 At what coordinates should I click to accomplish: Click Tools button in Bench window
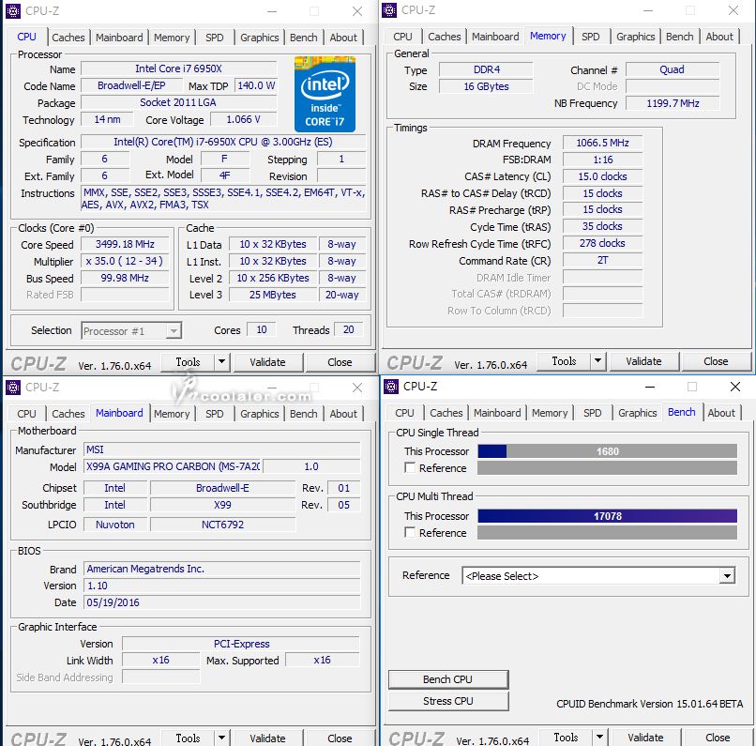click(x=566, y=737)
